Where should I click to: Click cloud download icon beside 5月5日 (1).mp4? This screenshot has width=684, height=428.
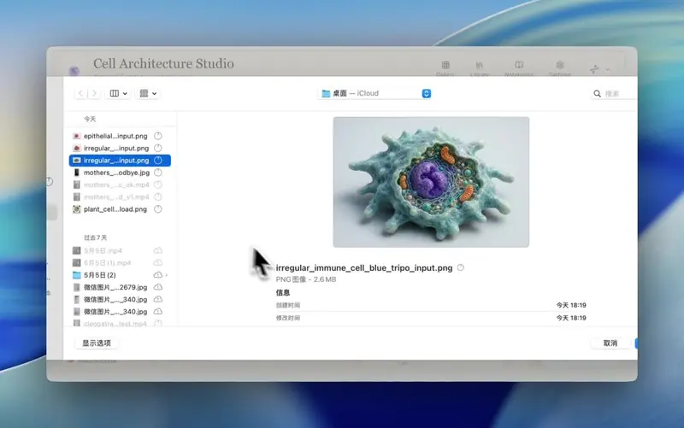click(x=158, y=263)
